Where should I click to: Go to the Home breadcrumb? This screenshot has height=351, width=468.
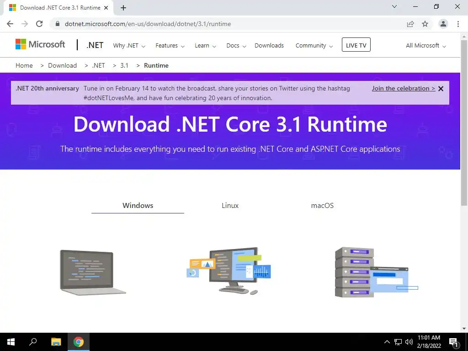pos(24,65)
